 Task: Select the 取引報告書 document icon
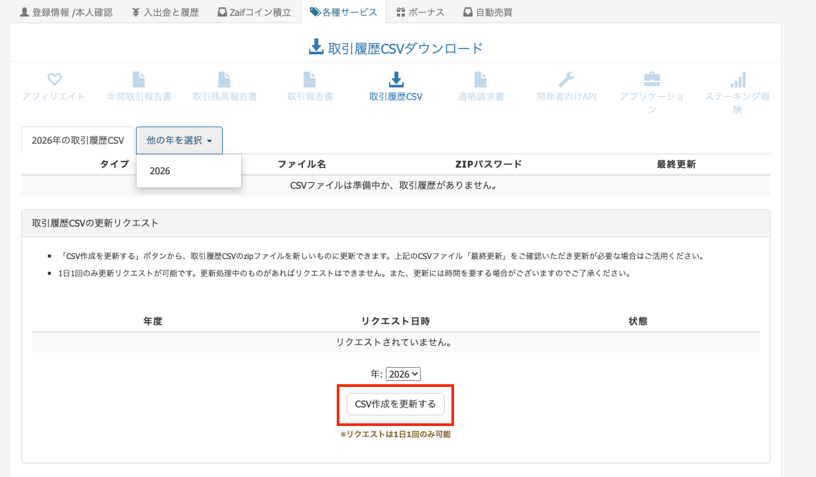coord(310,80)
